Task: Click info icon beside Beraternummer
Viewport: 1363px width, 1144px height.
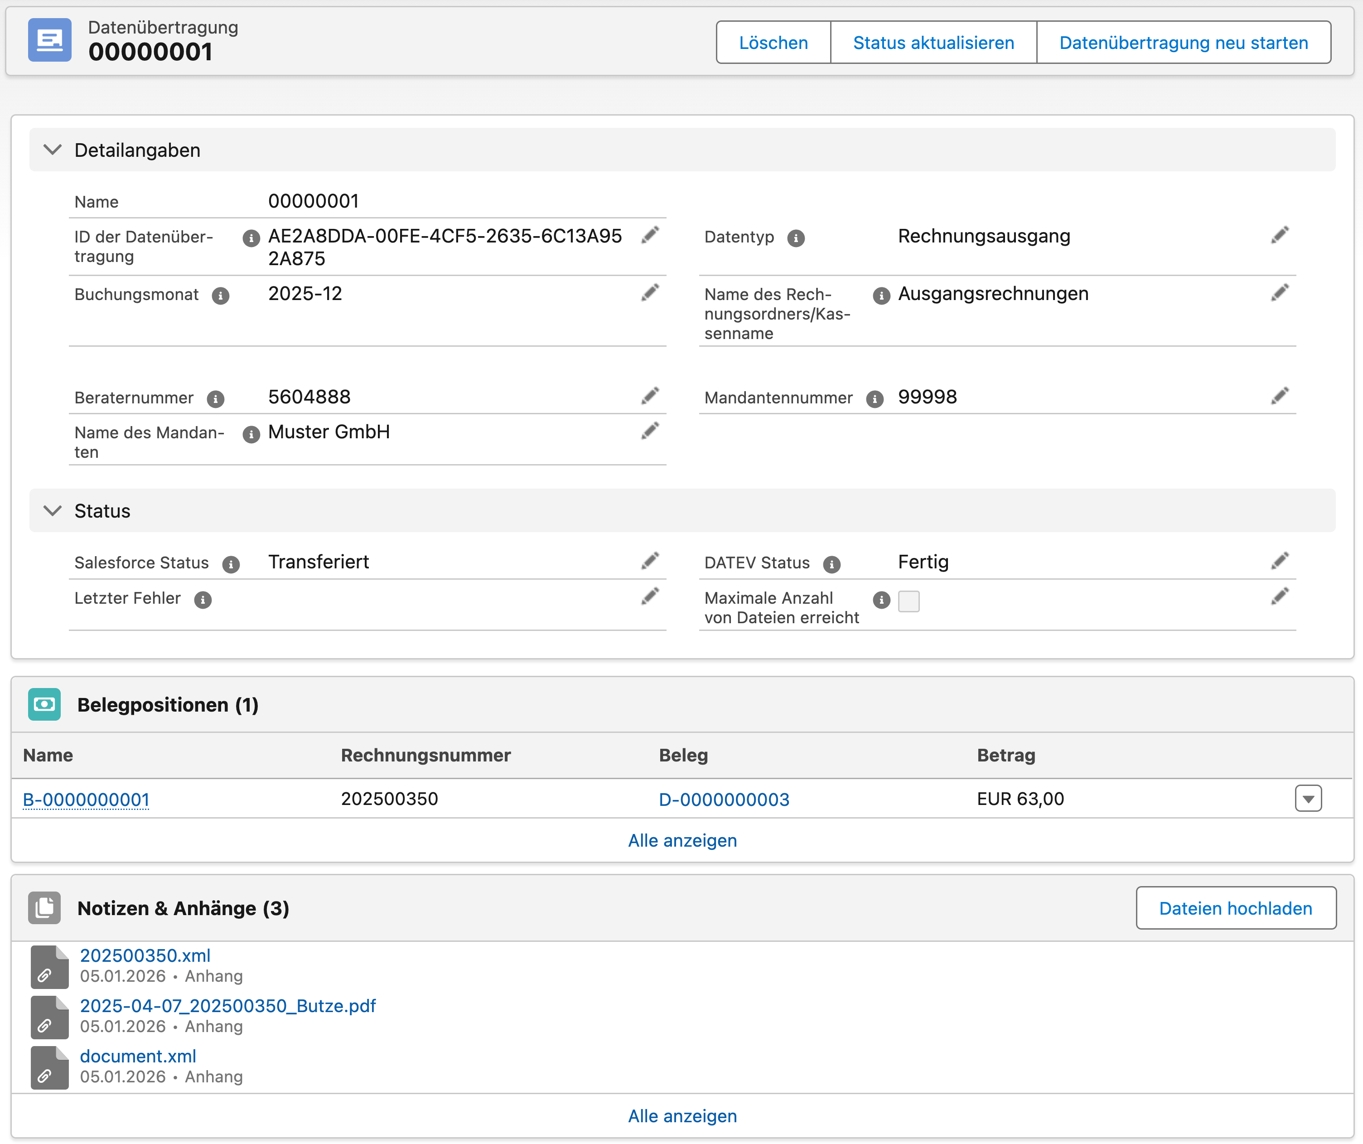Action: [216, 399]
